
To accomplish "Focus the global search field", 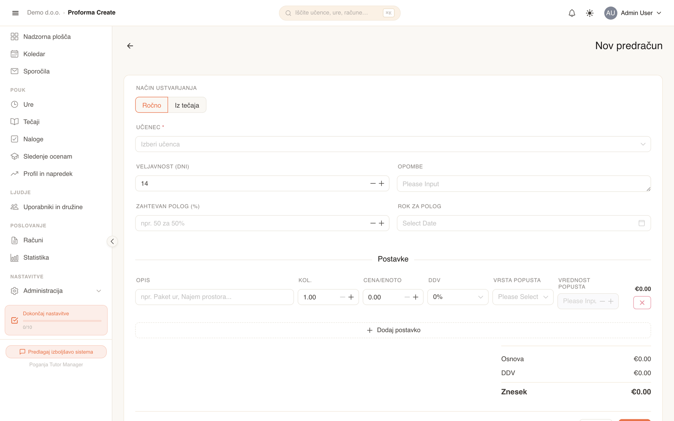I will click(339, 13).
